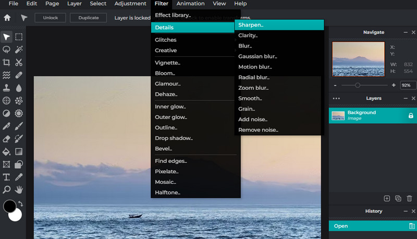Pick the Text tool
Viewport: 417px width, 239px height.
(x=7, y=177)
